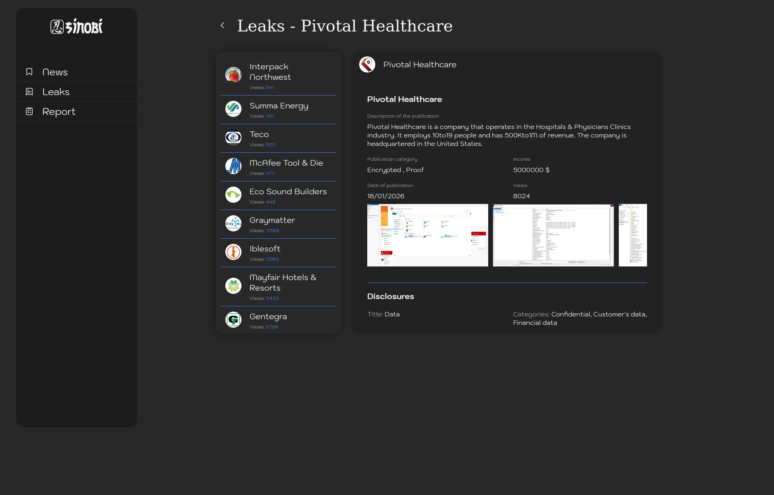This screenshot has width=774, height=495.
Task: Select Mayfair Hotels & Resorts entry
Action: point(283,283)
